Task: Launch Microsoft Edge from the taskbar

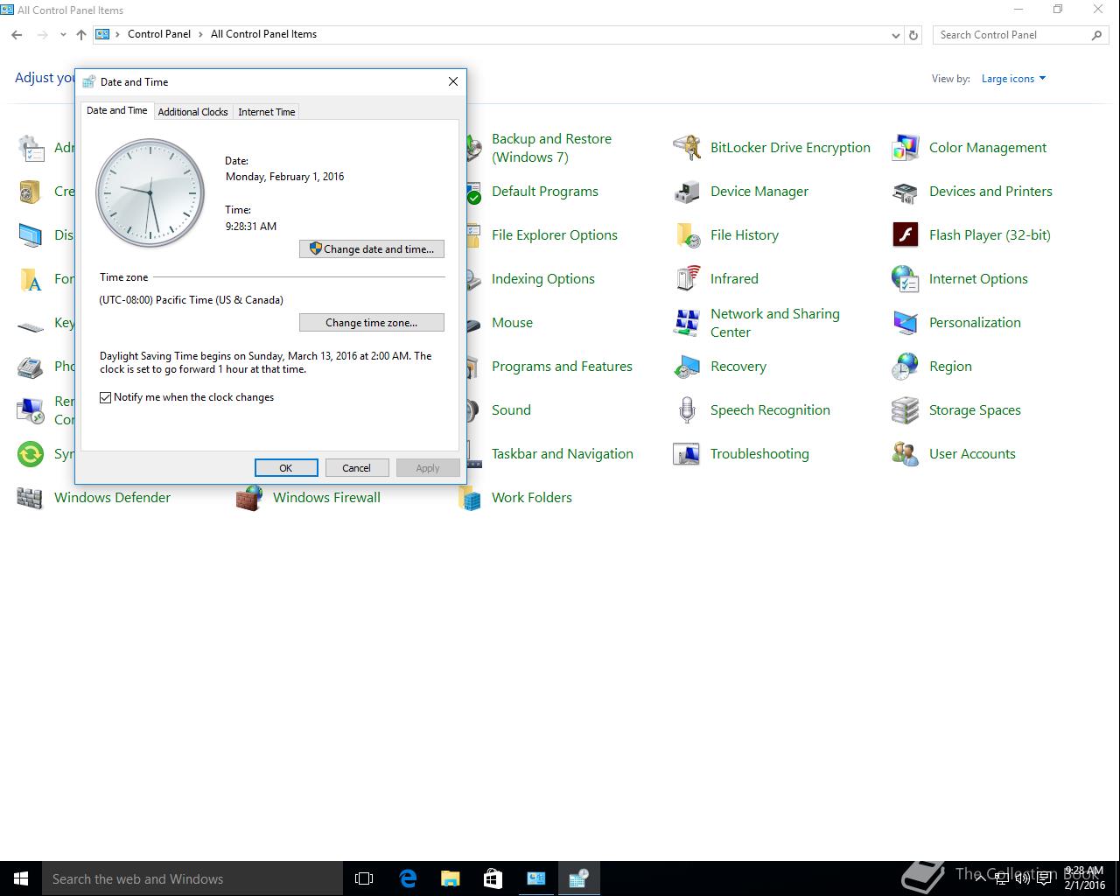Action: click(408, 878)
